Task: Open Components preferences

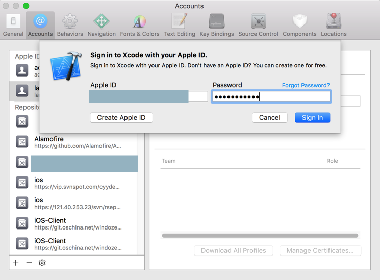Action: (x=299, y=25)
